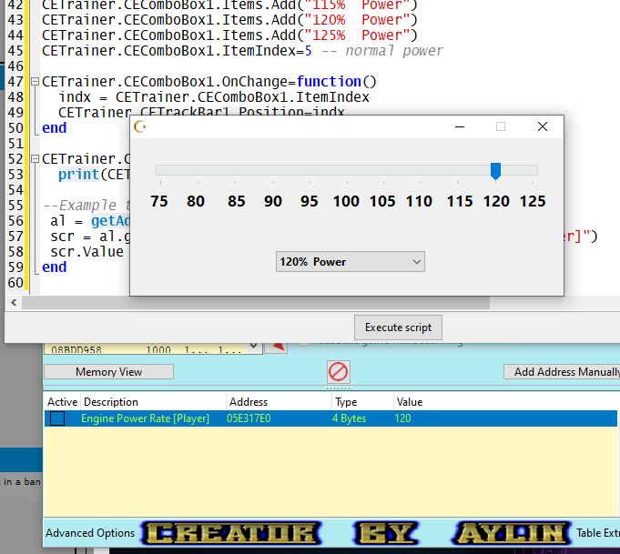
Task: Select the value 120 in address list
Action: point(402,418)
